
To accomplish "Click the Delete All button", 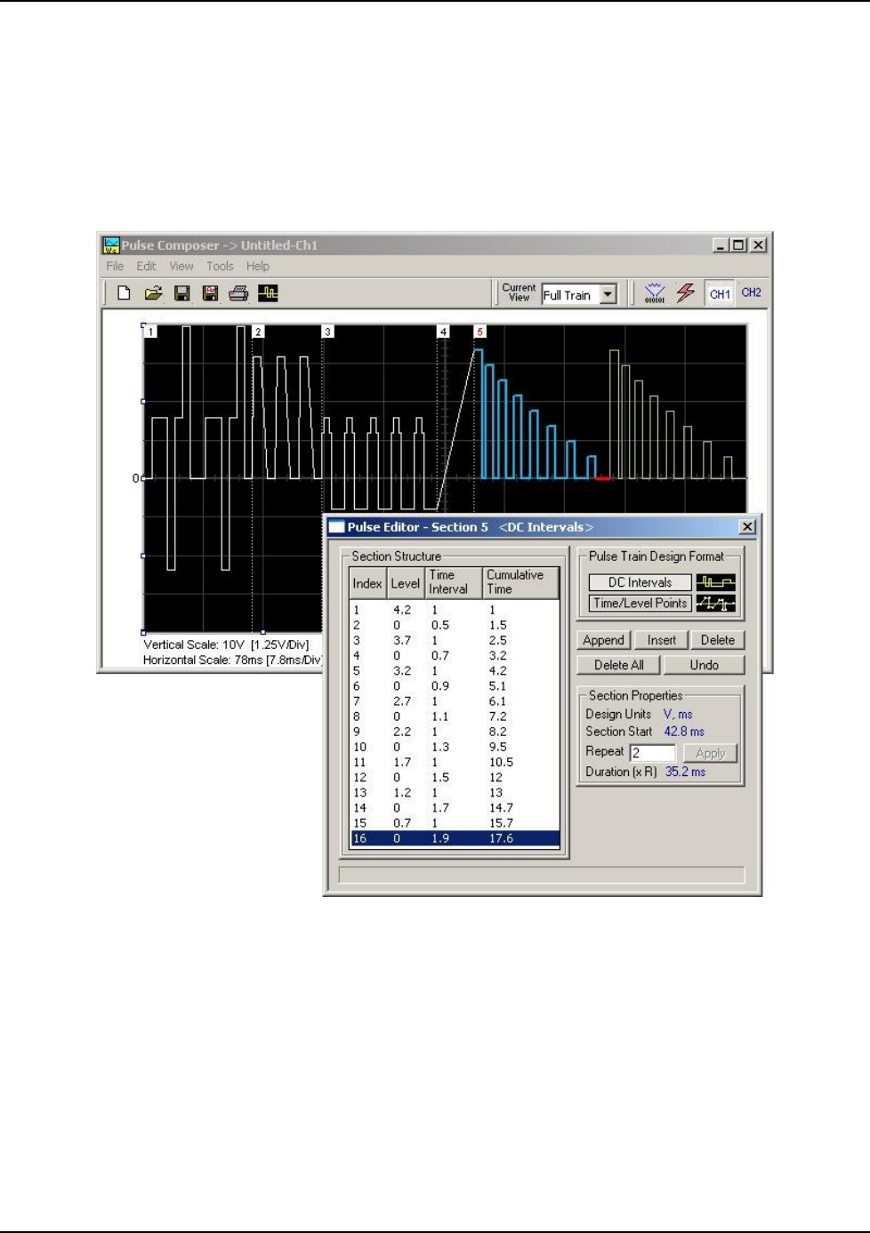I will point(618,665).
